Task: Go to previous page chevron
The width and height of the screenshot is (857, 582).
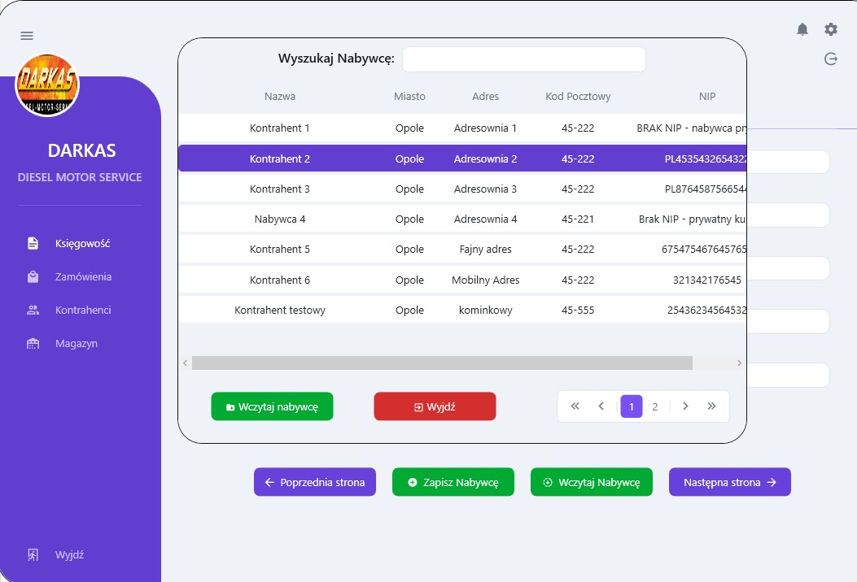Action: (x=601, y=406)
